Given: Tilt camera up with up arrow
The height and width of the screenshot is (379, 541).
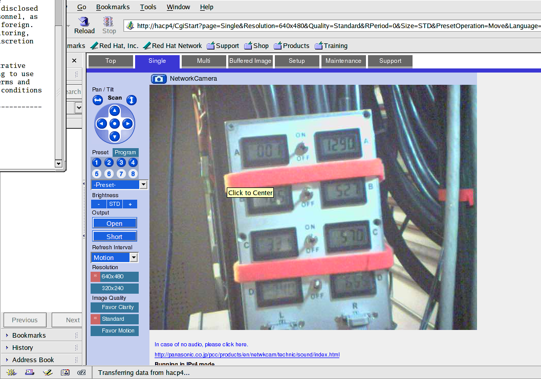Looking at the screenshot, I should tap(115, 111).
